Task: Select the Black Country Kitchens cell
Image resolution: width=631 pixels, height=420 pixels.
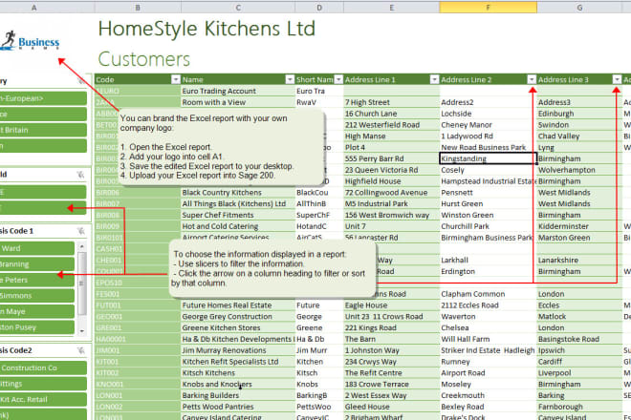Action: [238, 192]
